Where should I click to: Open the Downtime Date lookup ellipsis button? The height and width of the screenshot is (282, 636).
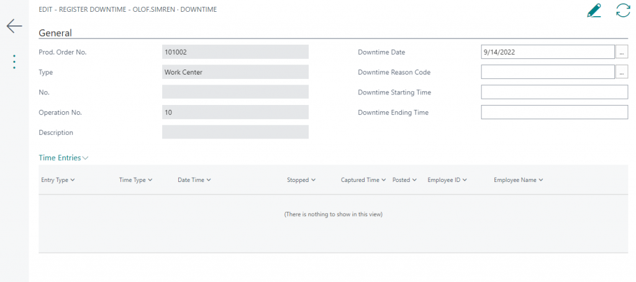[622, 53]
